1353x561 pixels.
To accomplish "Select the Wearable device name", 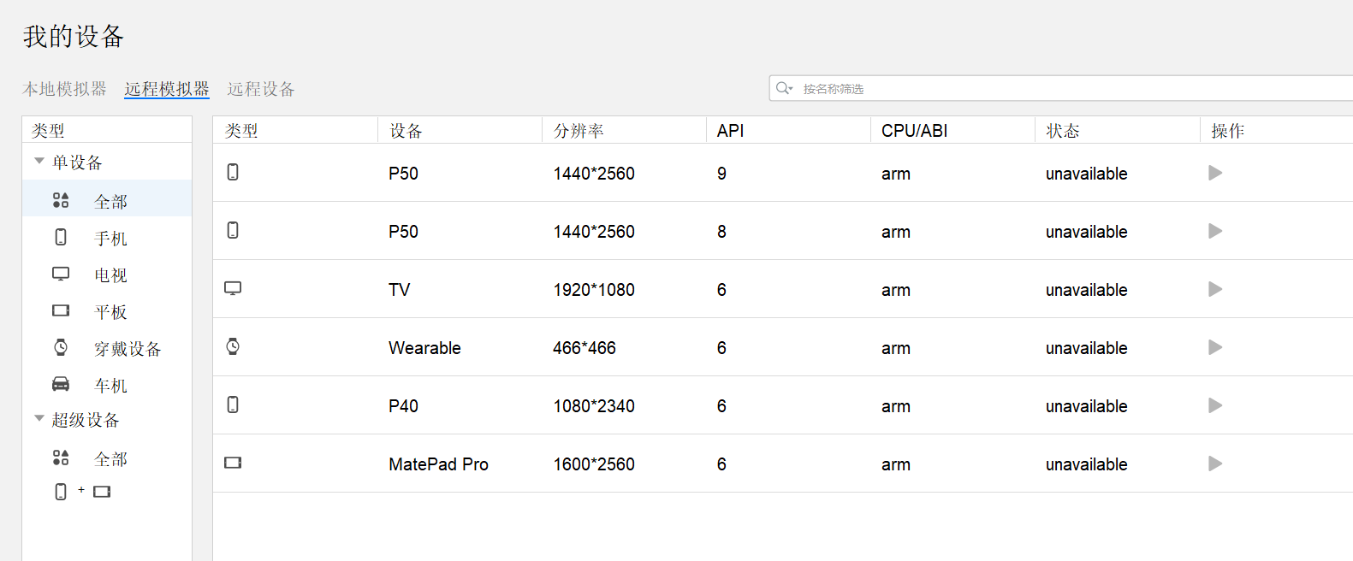I will pos(424,348).
